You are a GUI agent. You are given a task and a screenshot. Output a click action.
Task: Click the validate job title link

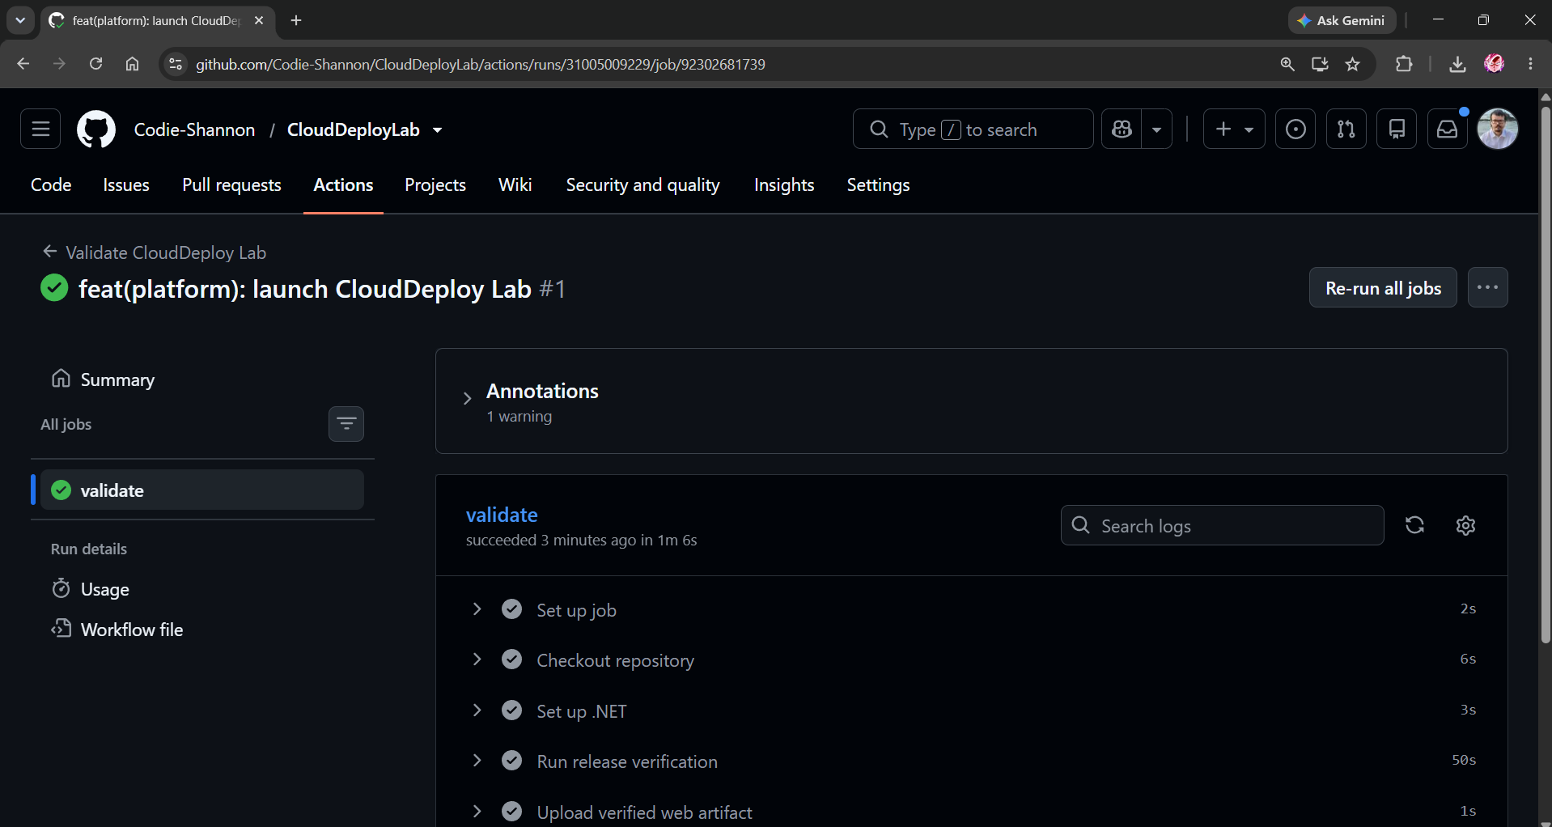pos(502,515)
